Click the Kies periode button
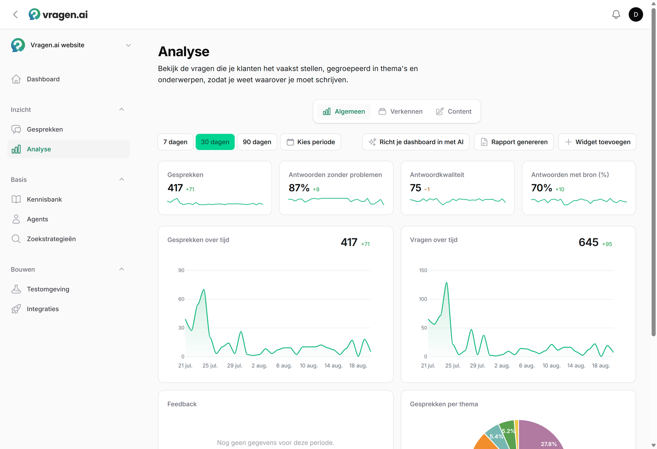Screen dimensions: 657x449 311,142
